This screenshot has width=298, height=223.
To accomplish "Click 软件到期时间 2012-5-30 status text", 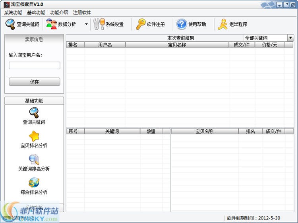I will (x=253, y=218).
